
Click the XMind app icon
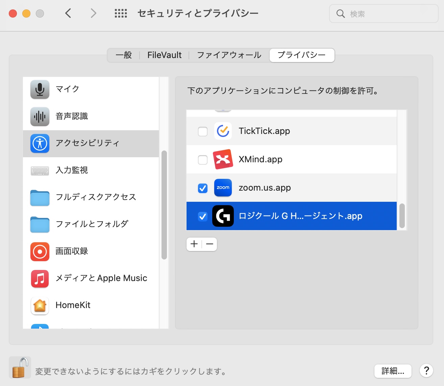pos(223,159)
